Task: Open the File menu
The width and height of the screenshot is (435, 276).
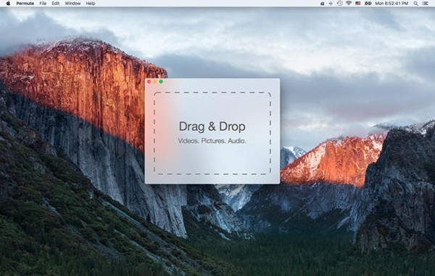Action: [43, 4]
